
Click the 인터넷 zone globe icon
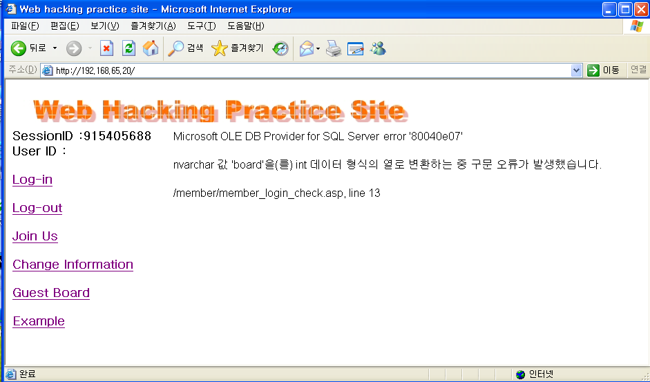(521, 374)
